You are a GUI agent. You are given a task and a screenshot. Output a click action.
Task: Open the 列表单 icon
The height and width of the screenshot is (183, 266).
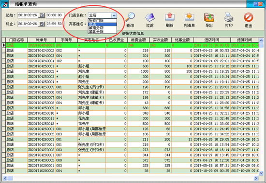click(x=189, y=17)
